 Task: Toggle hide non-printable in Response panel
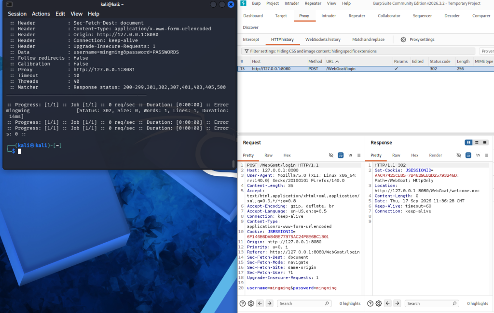459,156
